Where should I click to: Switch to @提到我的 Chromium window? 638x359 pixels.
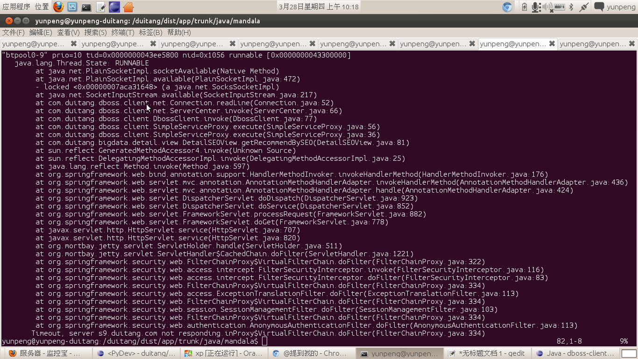[x=313, y=353]
